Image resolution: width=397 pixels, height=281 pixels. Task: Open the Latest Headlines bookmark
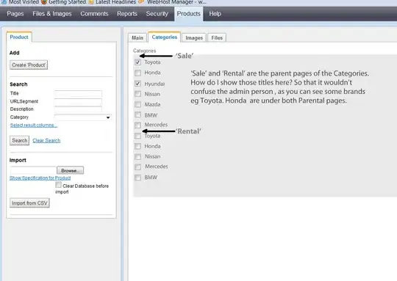click(x=112, y=2)
